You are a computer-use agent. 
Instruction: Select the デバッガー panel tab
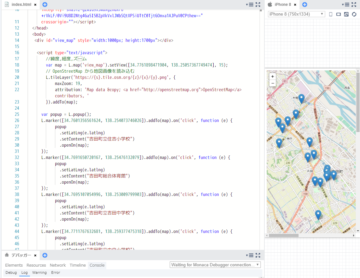tap(21, 255)
